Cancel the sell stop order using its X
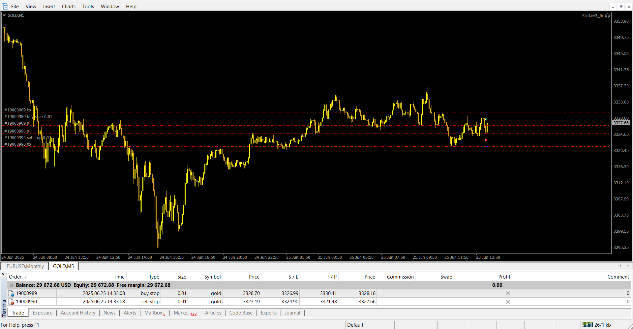Viewport: 633px width, 329px height. click(x=508, y=302)
